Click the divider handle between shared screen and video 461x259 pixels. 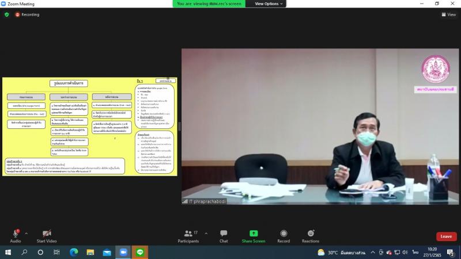[179, 126]
